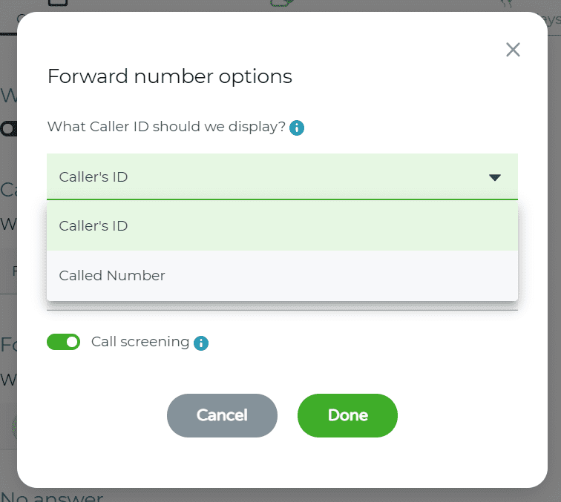Select Called Number from the dropdown list
561x502 pixels.
click(282, 276)
